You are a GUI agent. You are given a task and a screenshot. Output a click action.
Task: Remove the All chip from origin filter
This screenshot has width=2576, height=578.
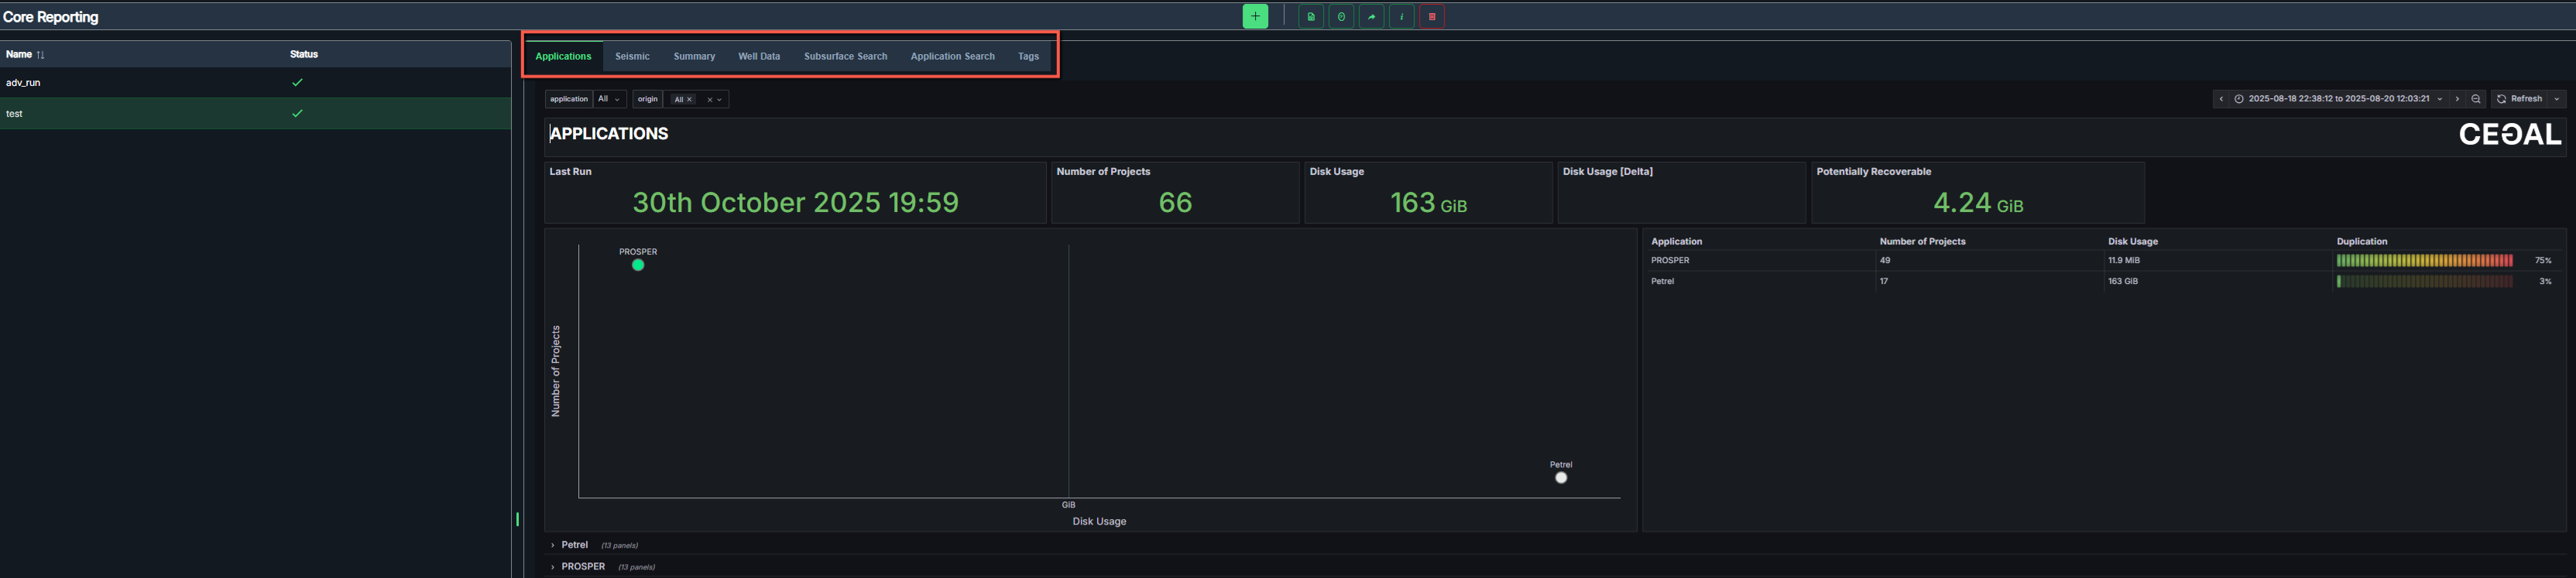click(x=689, y=100)
